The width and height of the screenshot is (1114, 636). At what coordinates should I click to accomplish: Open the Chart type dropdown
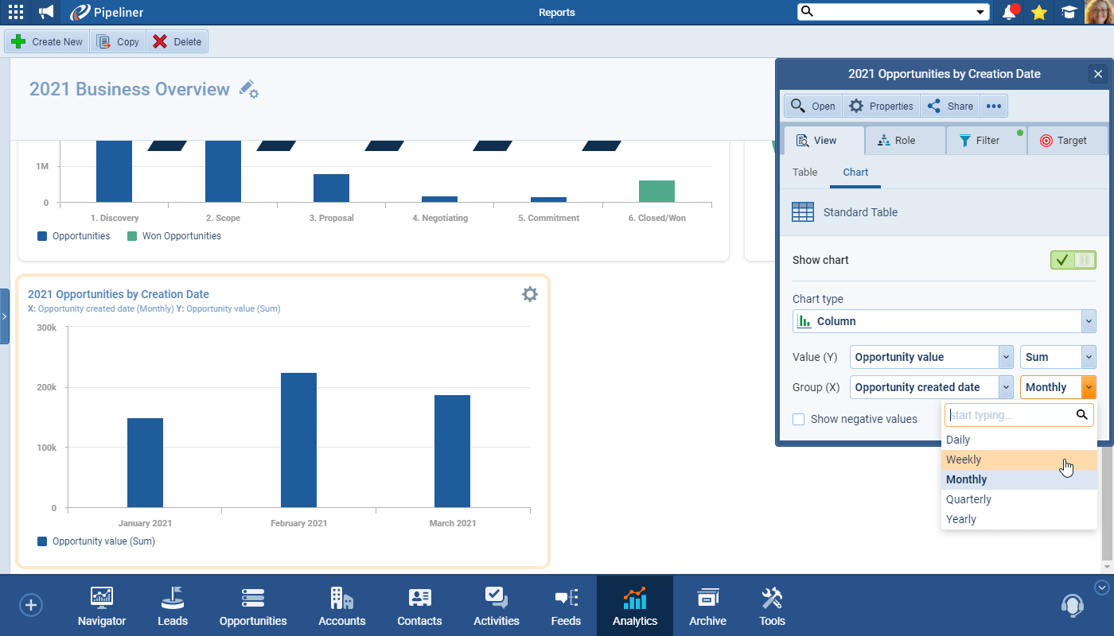pos(1088,321)
